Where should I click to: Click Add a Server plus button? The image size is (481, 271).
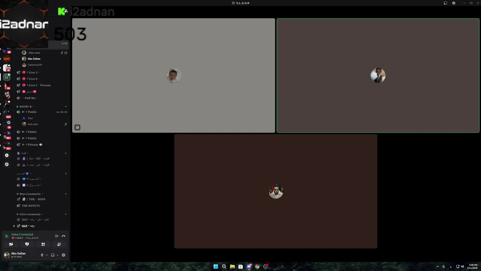[6, 155]
